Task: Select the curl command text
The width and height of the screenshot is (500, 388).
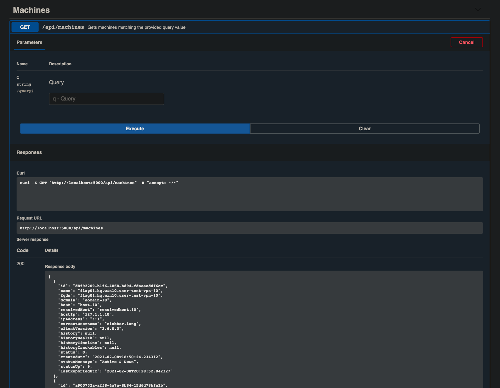Action: (x=100, y=182)
